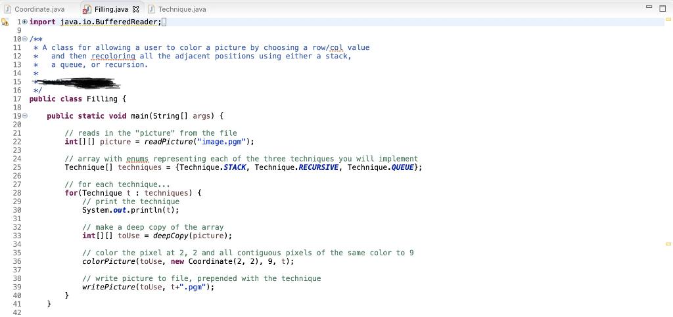Screen dimensions: 673x317
Task: Click the "image.pgm" string literal
Action: (x=221, y=142)
